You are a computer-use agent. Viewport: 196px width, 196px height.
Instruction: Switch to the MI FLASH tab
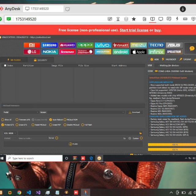point(14,60)
